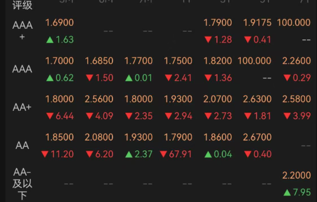
Task: Open the 2.2000 yield in AA- row
Action: pos(297,175)
